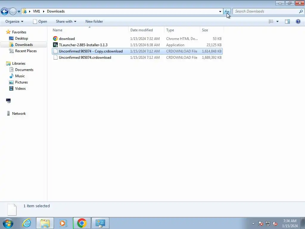Click Open in the toolbar
This screenshot has width=305, height=229.
pyautogui.click(x=40, y=21)
